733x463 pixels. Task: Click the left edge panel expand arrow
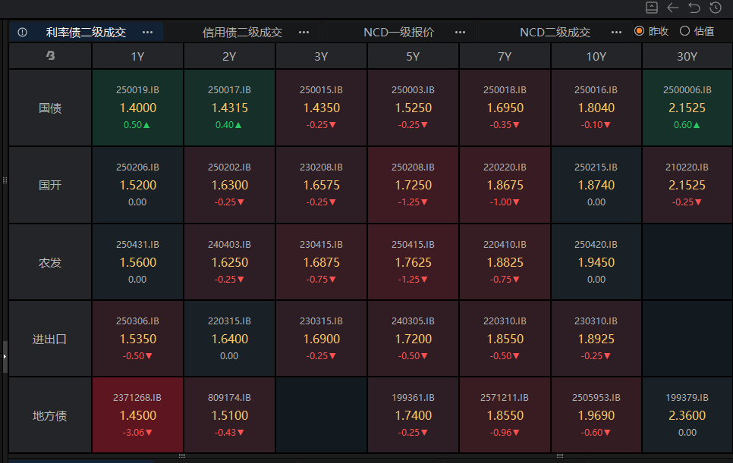tap(5, 355)
